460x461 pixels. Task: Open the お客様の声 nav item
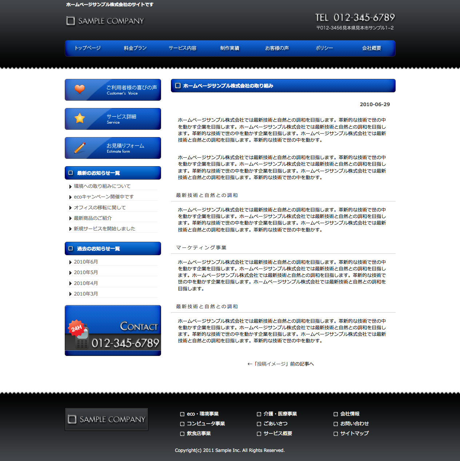point(277,48)
